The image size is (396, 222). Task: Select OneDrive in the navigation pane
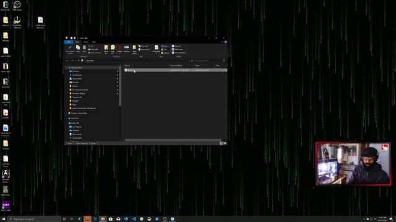click(75, 118)
